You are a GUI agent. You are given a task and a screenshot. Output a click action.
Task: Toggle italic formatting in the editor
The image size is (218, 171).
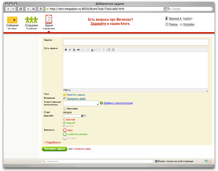tap(70, 50)
